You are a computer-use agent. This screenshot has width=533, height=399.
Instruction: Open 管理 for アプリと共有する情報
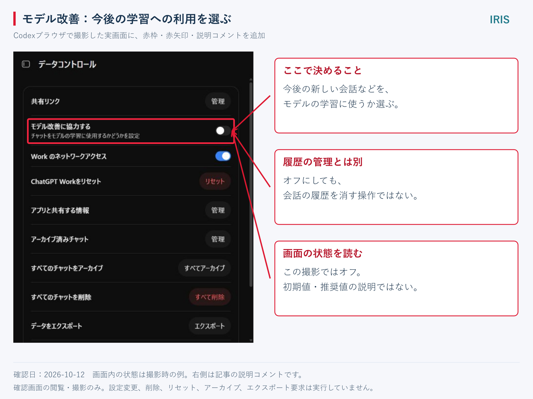[218, 210]
